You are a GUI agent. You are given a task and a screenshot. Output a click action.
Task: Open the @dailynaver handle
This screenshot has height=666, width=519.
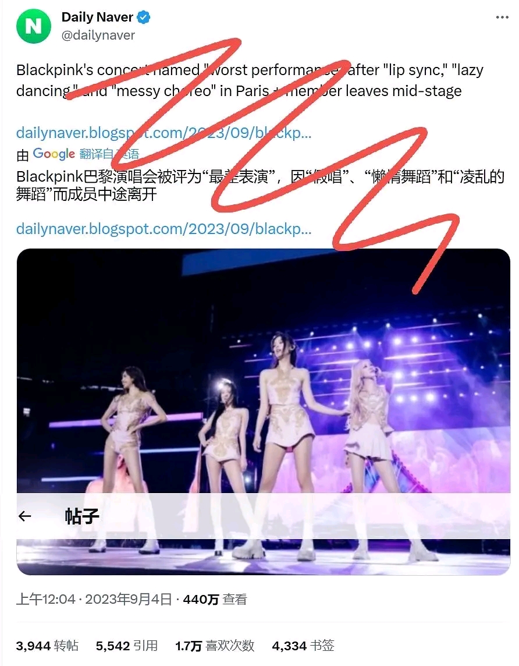tap(98, 36)
